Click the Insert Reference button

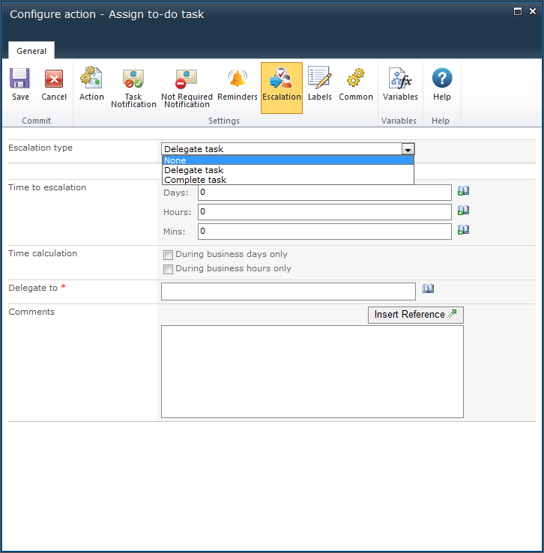[416, 315]
